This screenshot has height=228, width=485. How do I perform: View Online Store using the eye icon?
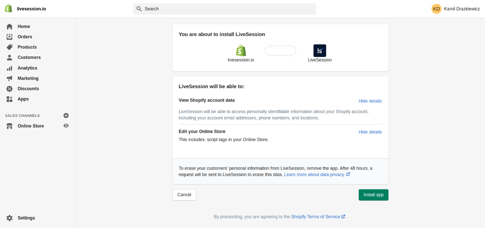66,126
